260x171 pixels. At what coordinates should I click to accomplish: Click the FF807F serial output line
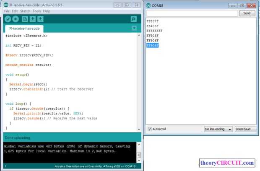(x=152, y=21)
